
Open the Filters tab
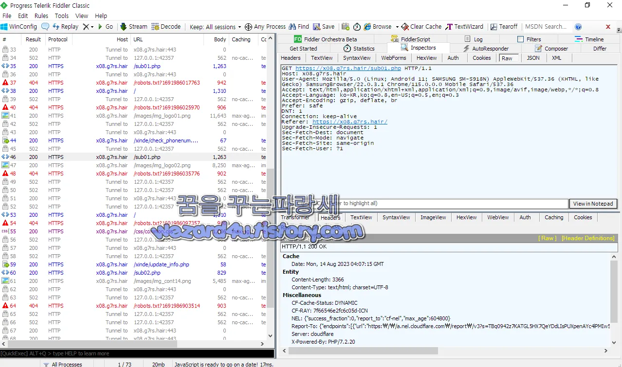pyautogui.click(x=529, y=39)
